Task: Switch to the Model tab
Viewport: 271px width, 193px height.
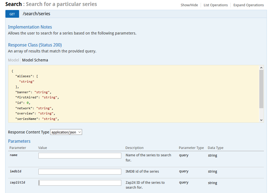Action: coord(14,60)
